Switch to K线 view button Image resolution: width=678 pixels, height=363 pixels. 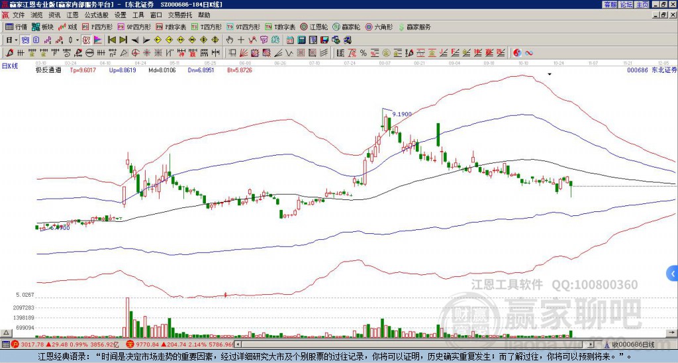coord(68,26)
